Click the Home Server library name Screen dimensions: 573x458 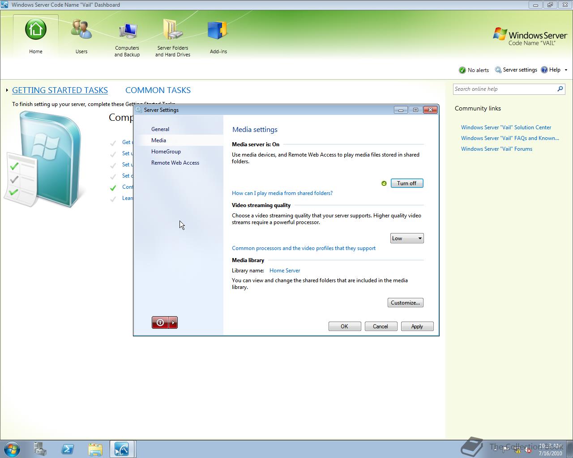pos(285,271)
